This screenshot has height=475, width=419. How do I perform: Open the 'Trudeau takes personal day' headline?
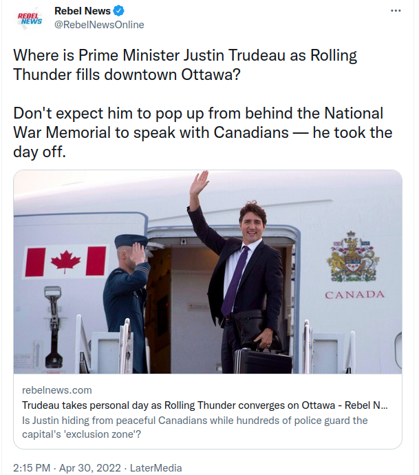pos(204,405)
